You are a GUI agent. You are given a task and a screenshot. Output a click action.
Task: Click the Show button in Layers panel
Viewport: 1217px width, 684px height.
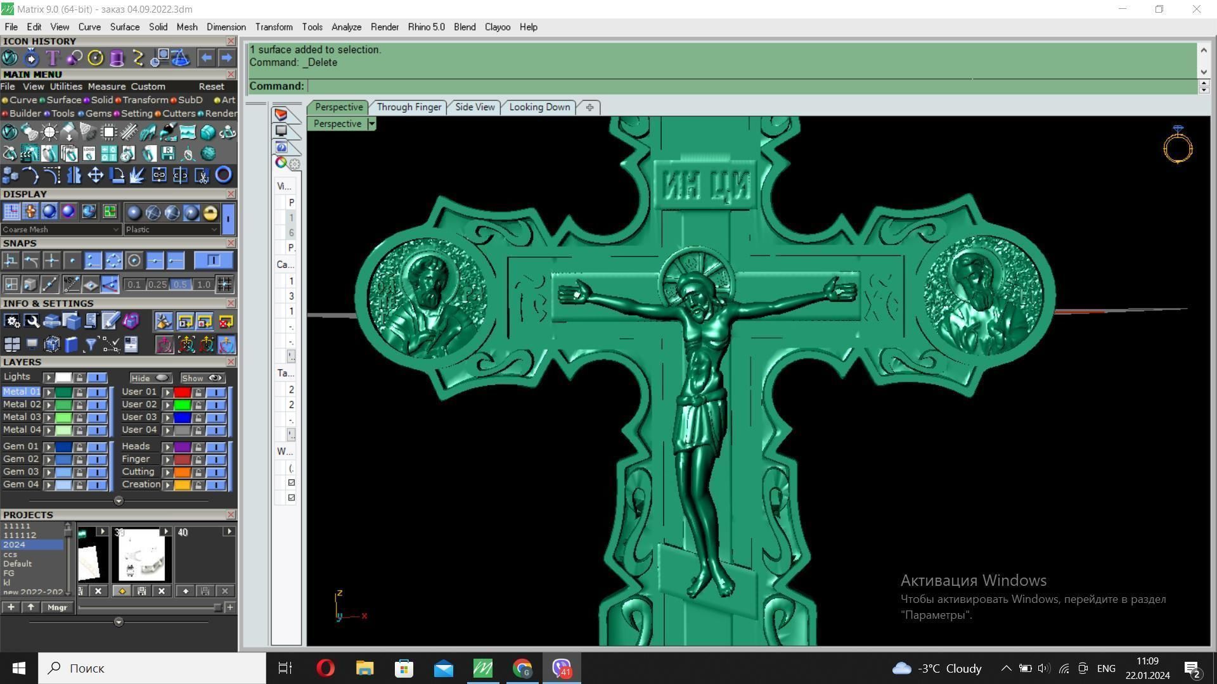(x=203, y=378)
